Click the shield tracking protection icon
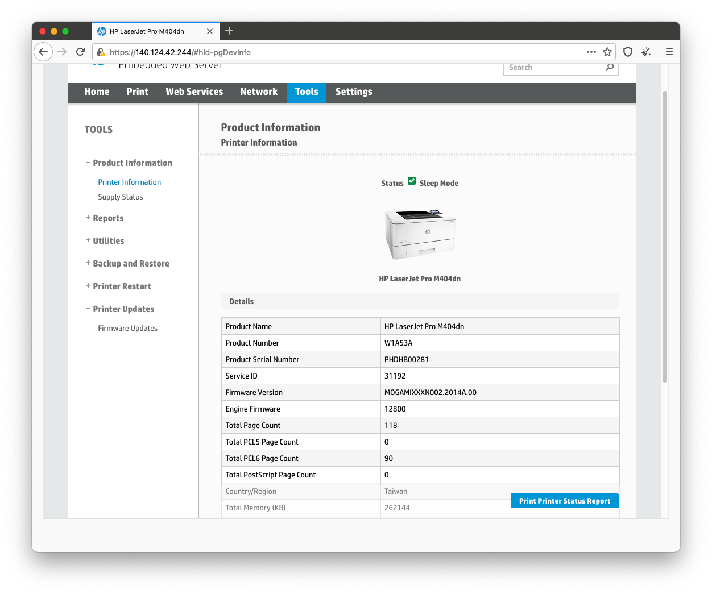712x594 pixels. tap(628, 52)
